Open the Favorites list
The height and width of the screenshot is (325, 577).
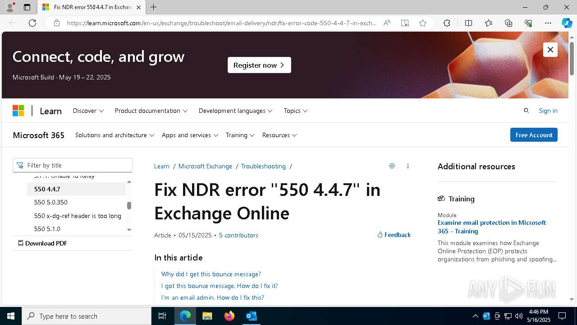(x=489, y=23)
